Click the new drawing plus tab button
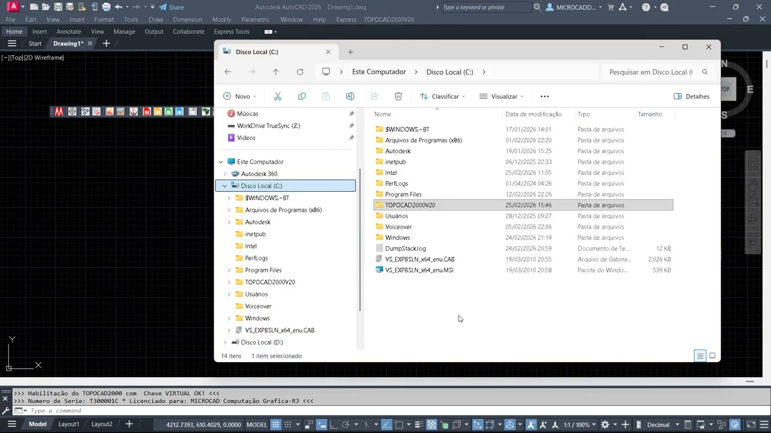 click(106, 43)
